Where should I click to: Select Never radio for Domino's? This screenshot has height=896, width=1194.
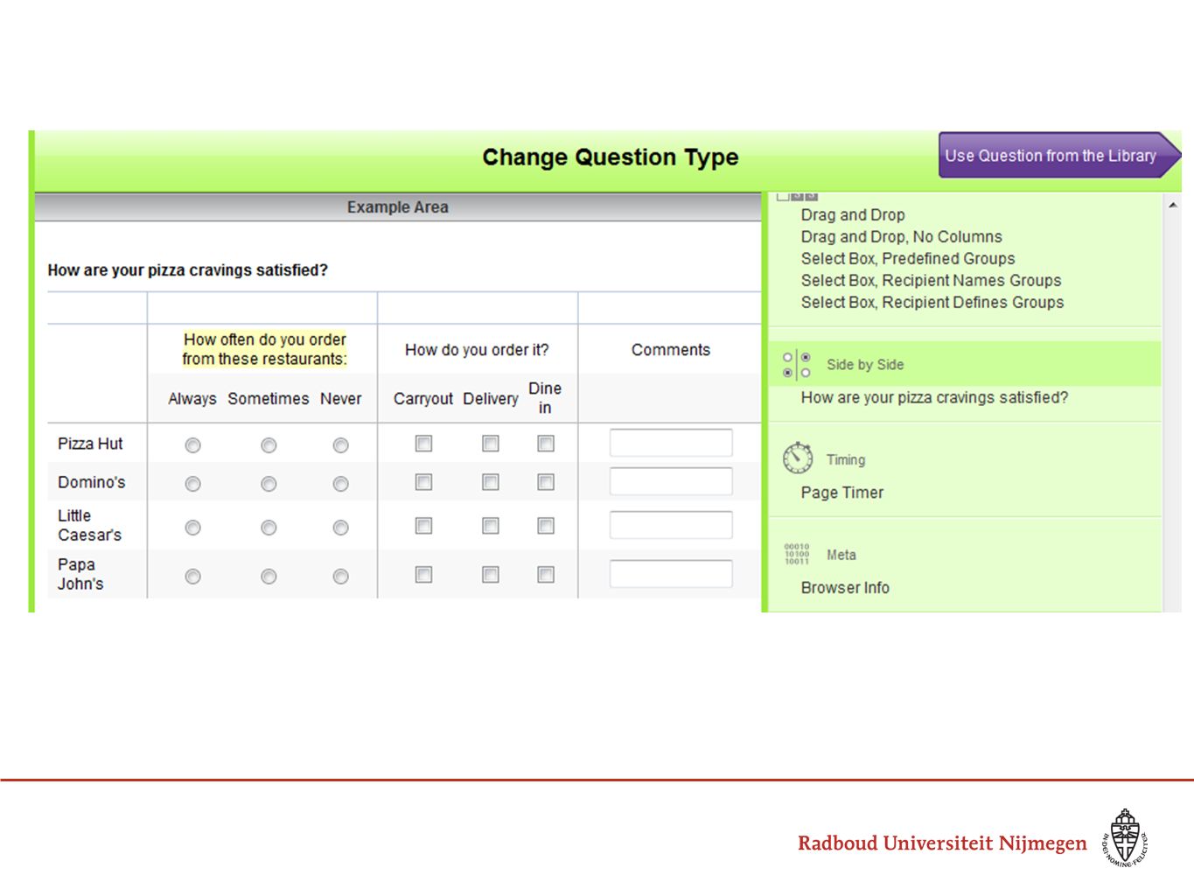coord(340,484)
